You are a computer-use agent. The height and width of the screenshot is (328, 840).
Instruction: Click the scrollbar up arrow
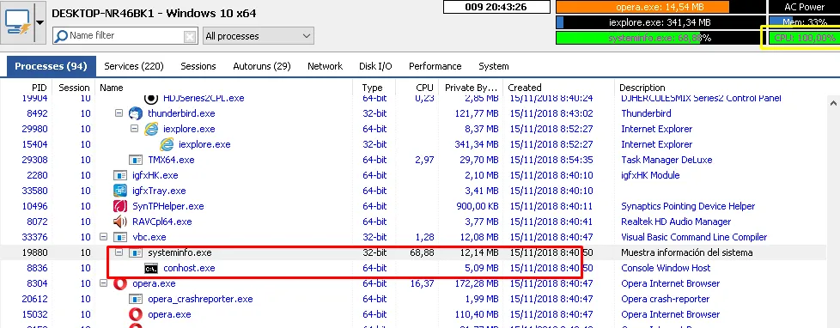[834, 102]
